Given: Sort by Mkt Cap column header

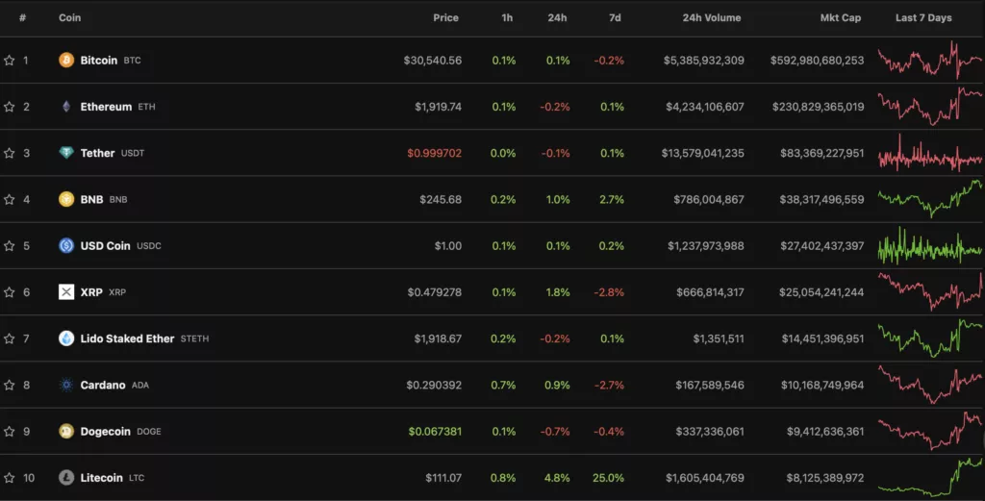Looking at the screenshot, I should pyautogui.click(x=841, y=17).
